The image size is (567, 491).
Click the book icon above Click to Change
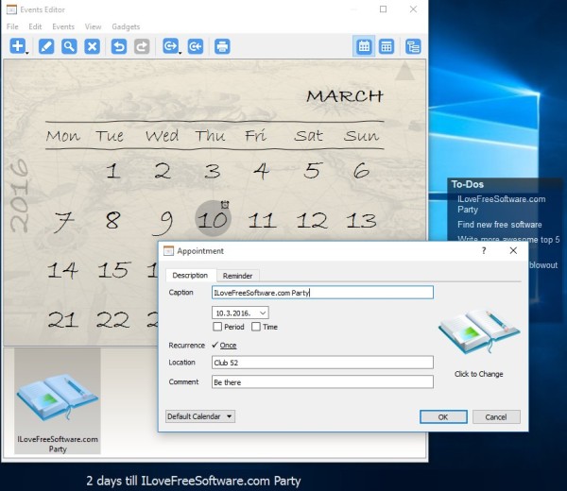tap(479, 332)
